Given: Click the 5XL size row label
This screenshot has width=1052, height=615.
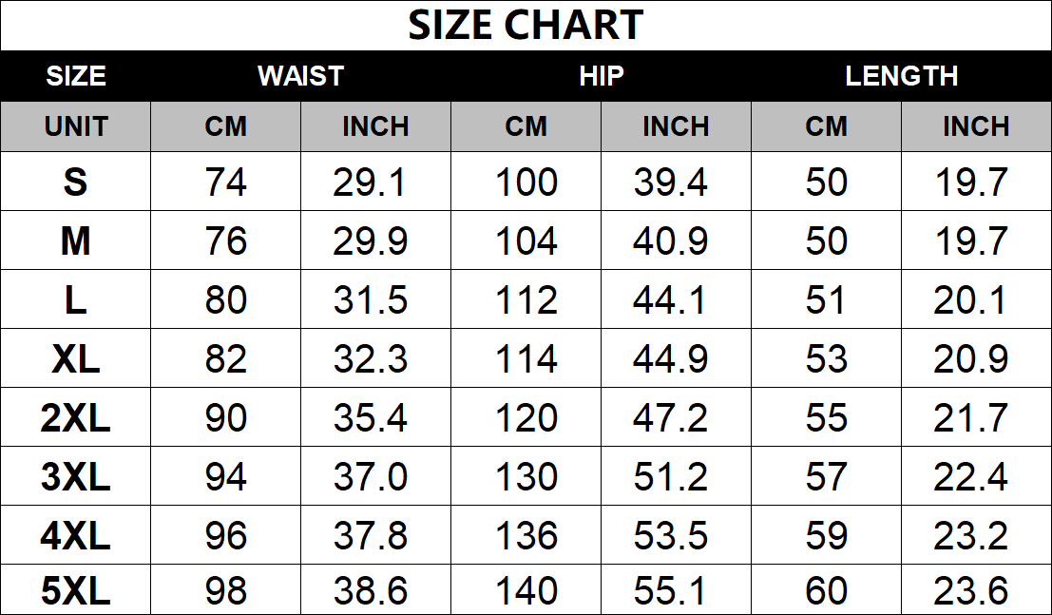Looking at the screenshot, I should pyautogui.click(x=75, y=591).
